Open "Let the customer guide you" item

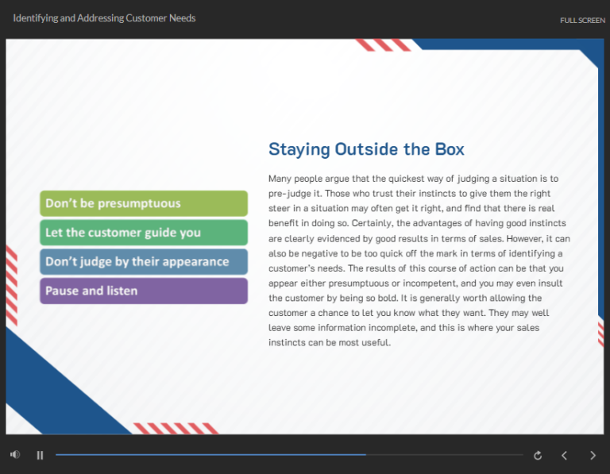(x=143, y=233)
